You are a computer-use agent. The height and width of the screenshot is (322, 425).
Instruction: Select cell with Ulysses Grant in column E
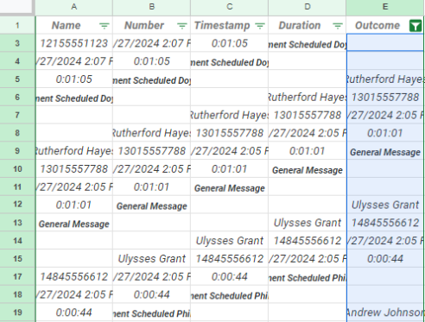(x=385, y=205)
